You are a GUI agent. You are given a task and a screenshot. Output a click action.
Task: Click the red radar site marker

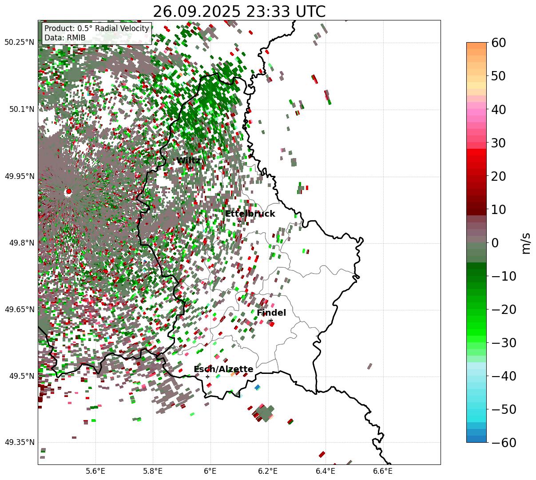tap(68, 191)
